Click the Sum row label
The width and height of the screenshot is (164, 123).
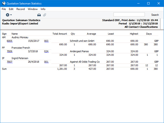[x=4, y=69]
